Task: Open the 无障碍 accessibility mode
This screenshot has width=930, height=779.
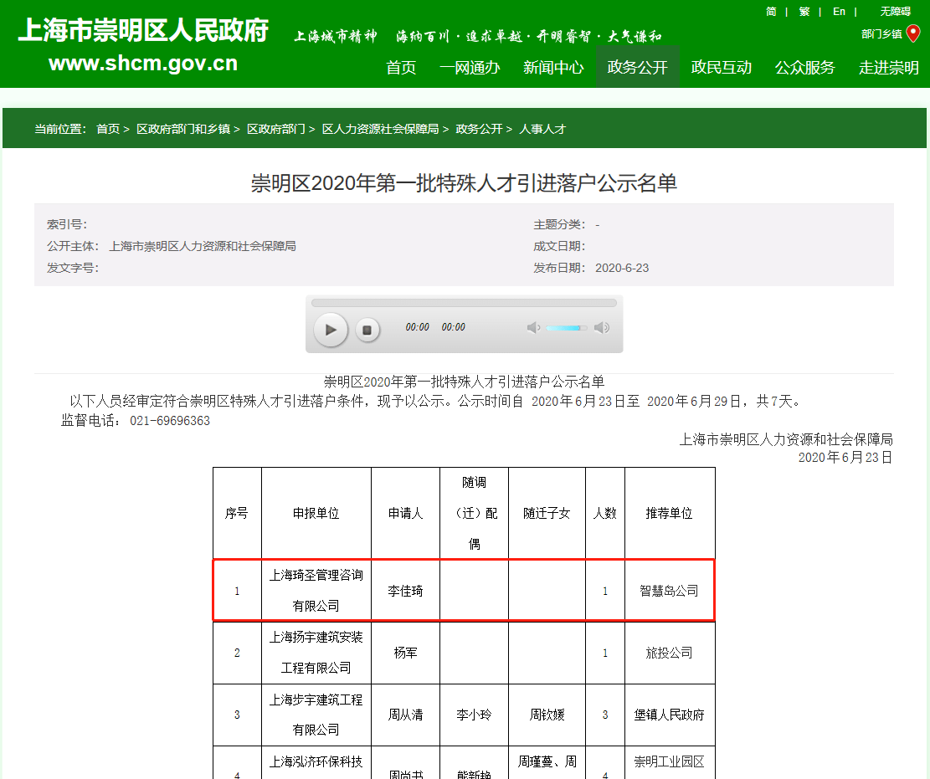Action: coord(895,11)
